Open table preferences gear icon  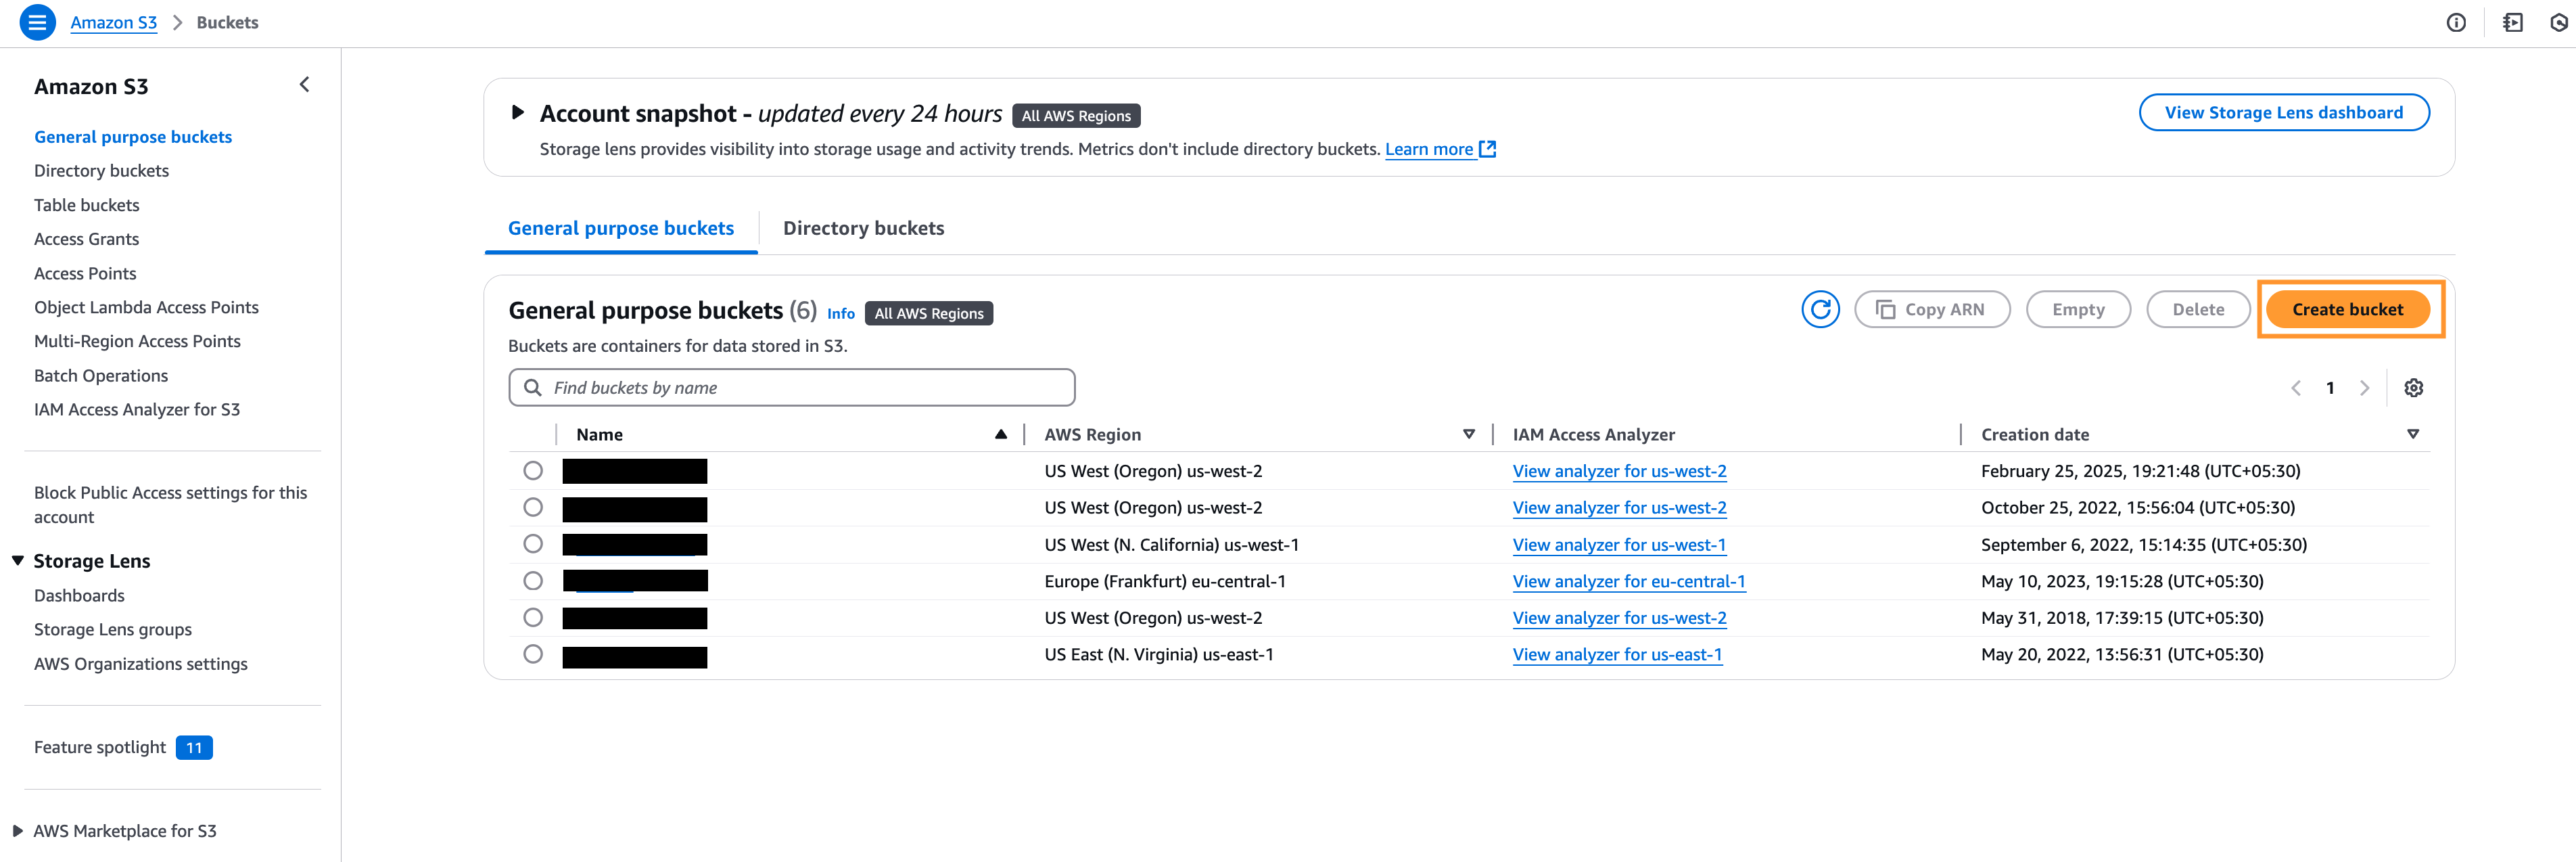2413,388
